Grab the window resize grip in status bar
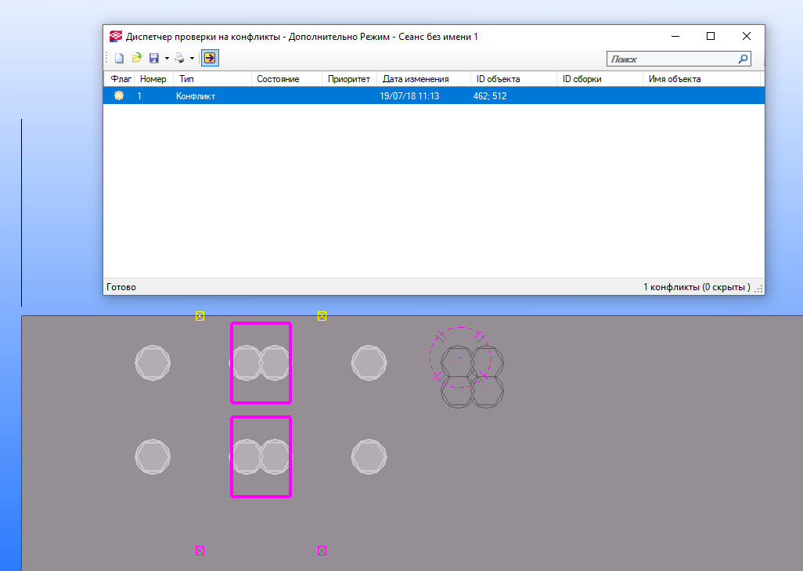Viewport: 803px width, 571px height. coord(758,289)
